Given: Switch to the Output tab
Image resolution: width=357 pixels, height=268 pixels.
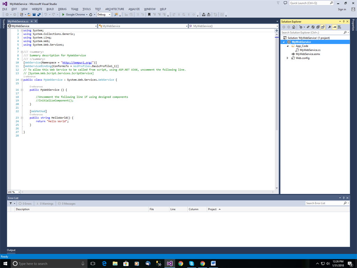Looking at the screenshot, I should 11,250.
